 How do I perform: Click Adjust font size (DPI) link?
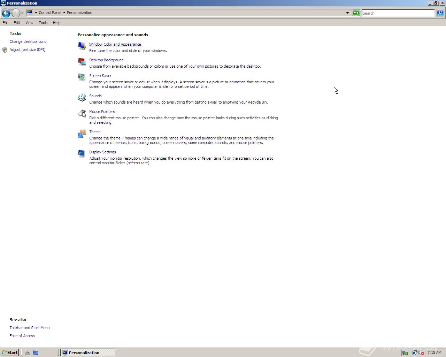coord(28,50)
